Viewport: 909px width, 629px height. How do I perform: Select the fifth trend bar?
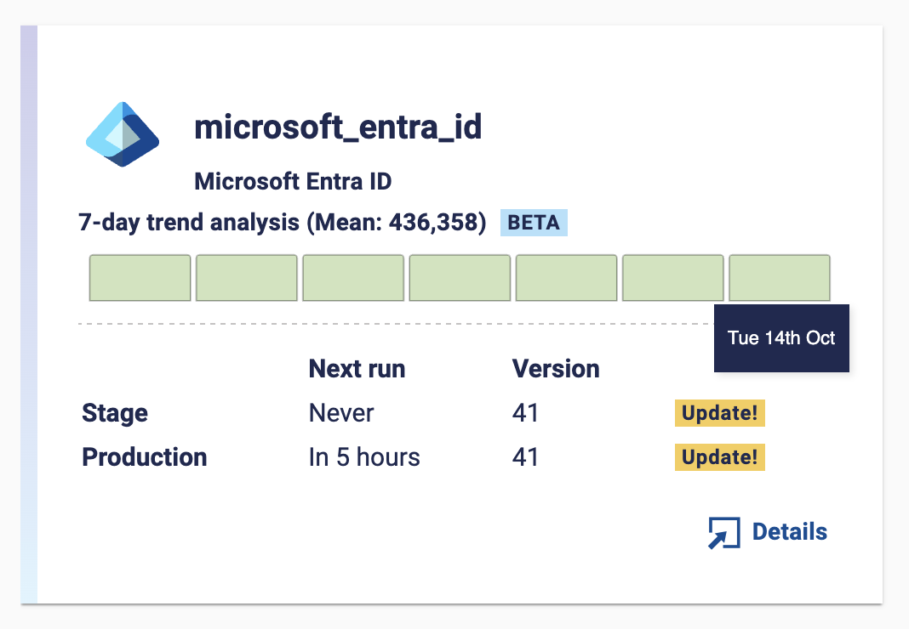coord(566,277)
